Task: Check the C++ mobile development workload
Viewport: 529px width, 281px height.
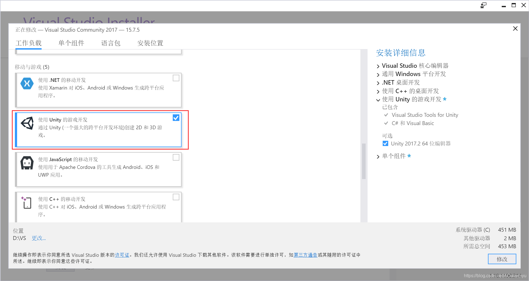Action: [176, 197]
